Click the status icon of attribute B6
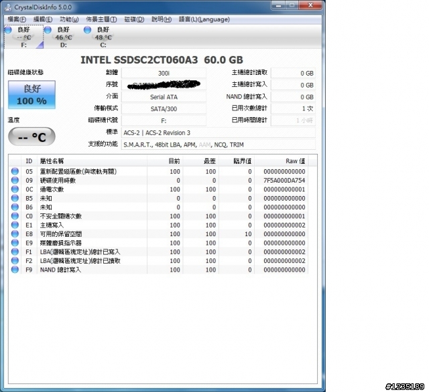The width and height of the screenshot is (429, 392). 15,207
